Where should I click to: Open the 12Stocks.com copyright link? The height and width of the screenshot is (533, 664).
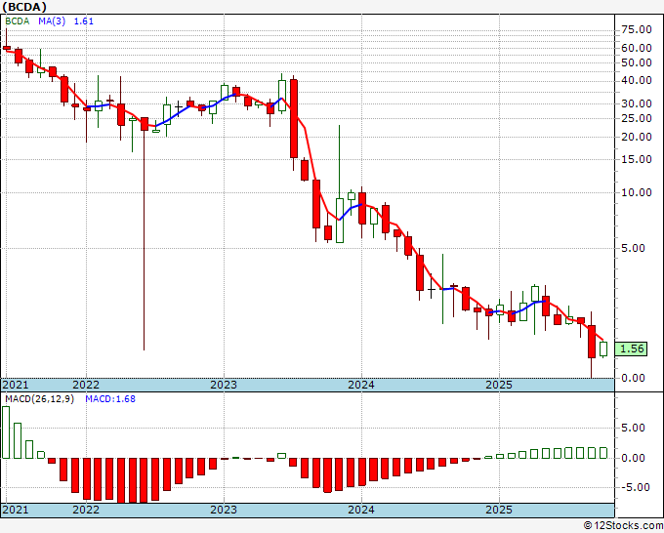click(623, 526)
